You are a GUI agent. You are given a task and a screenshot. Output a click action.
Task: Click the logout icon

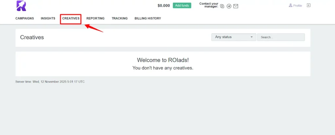[308, 5]
